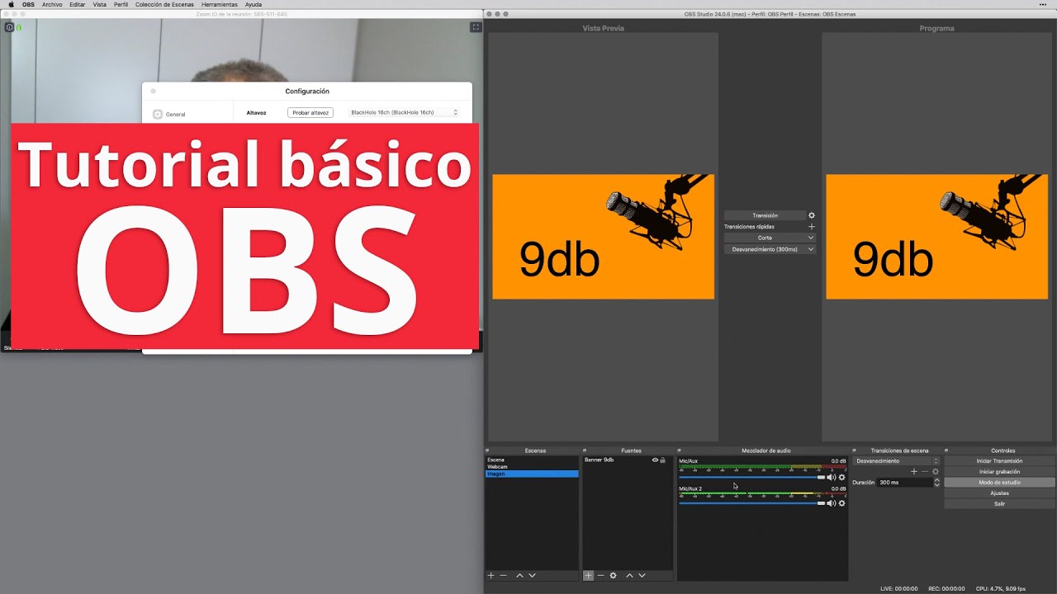Screen dimensions: 1057x594
Task: Undock the Controles panel with its header icon
Action: [x=947, y=450]
